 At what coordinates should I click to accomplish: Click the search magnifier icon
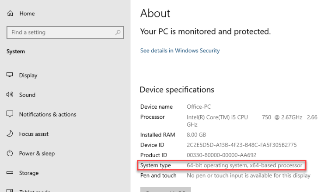[x=118, y=32]
